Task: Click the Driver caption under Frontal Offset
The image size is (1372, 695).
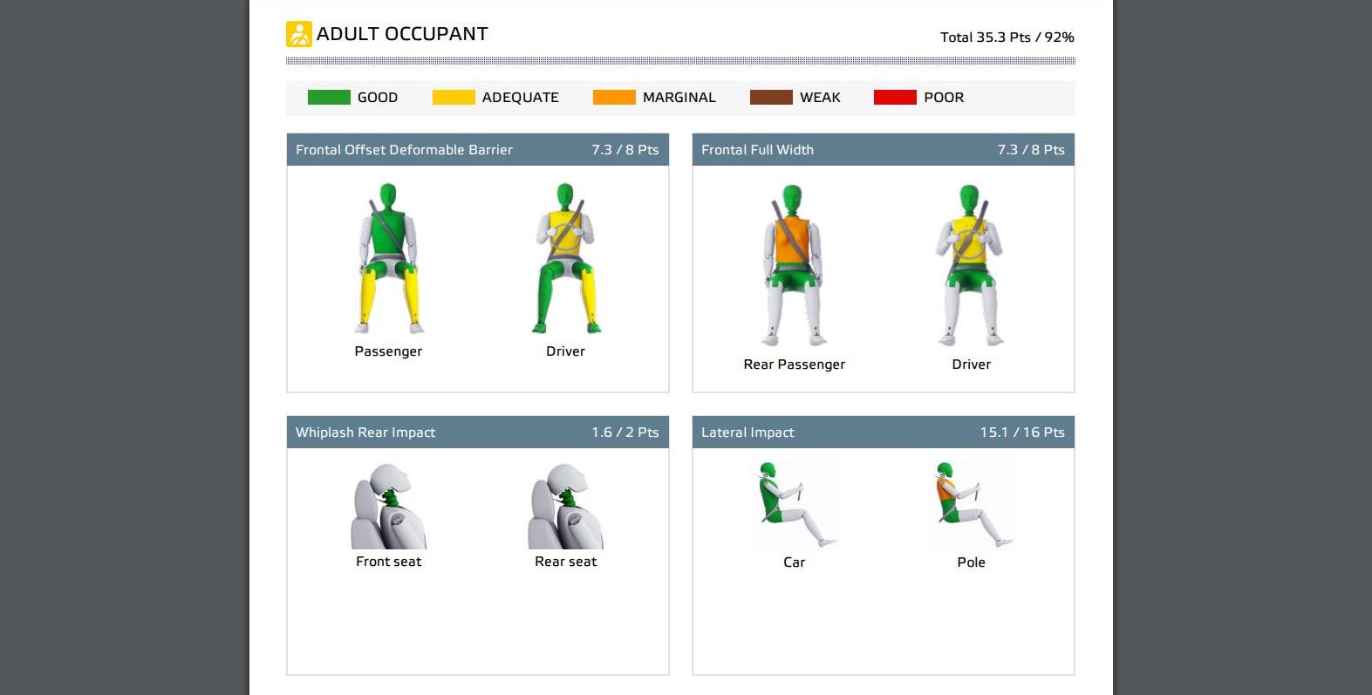Action: [565, 351]
